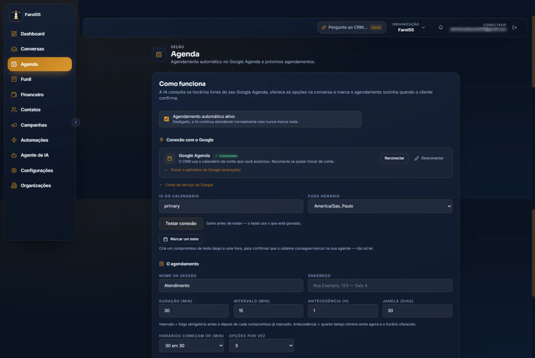This screenshot has height=358, width=535.
Task: Click the Testar conexão button
Action: click(x=181, y=224)
